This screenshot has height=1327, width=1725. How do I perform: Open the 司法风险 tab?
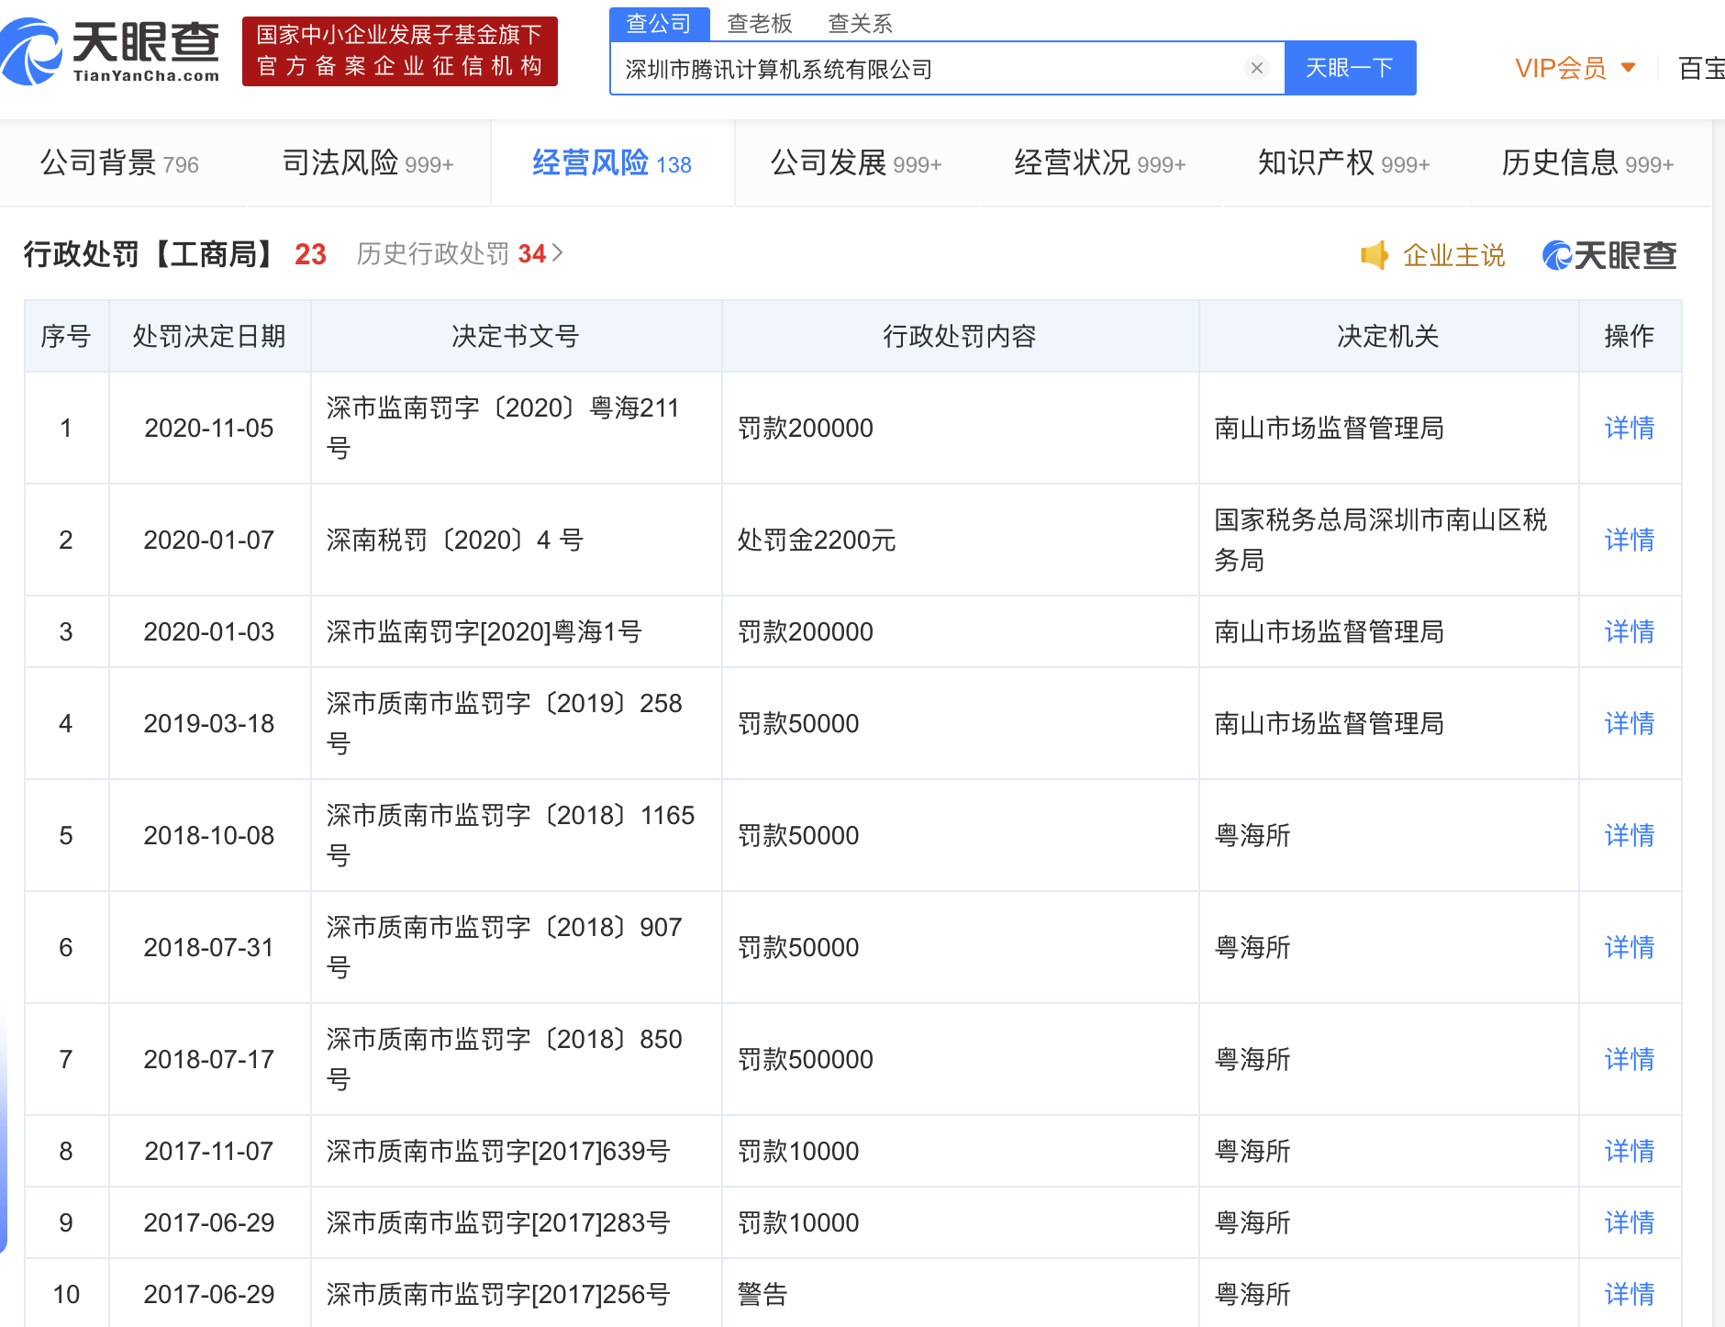click(367, 163)
